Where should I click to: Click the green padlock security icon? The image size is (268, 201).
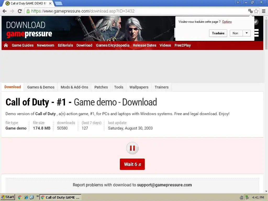pos(28,11)
